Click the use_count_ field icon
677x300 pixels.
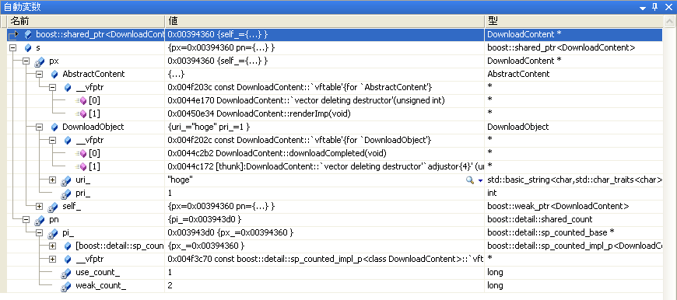click(66, 273)
